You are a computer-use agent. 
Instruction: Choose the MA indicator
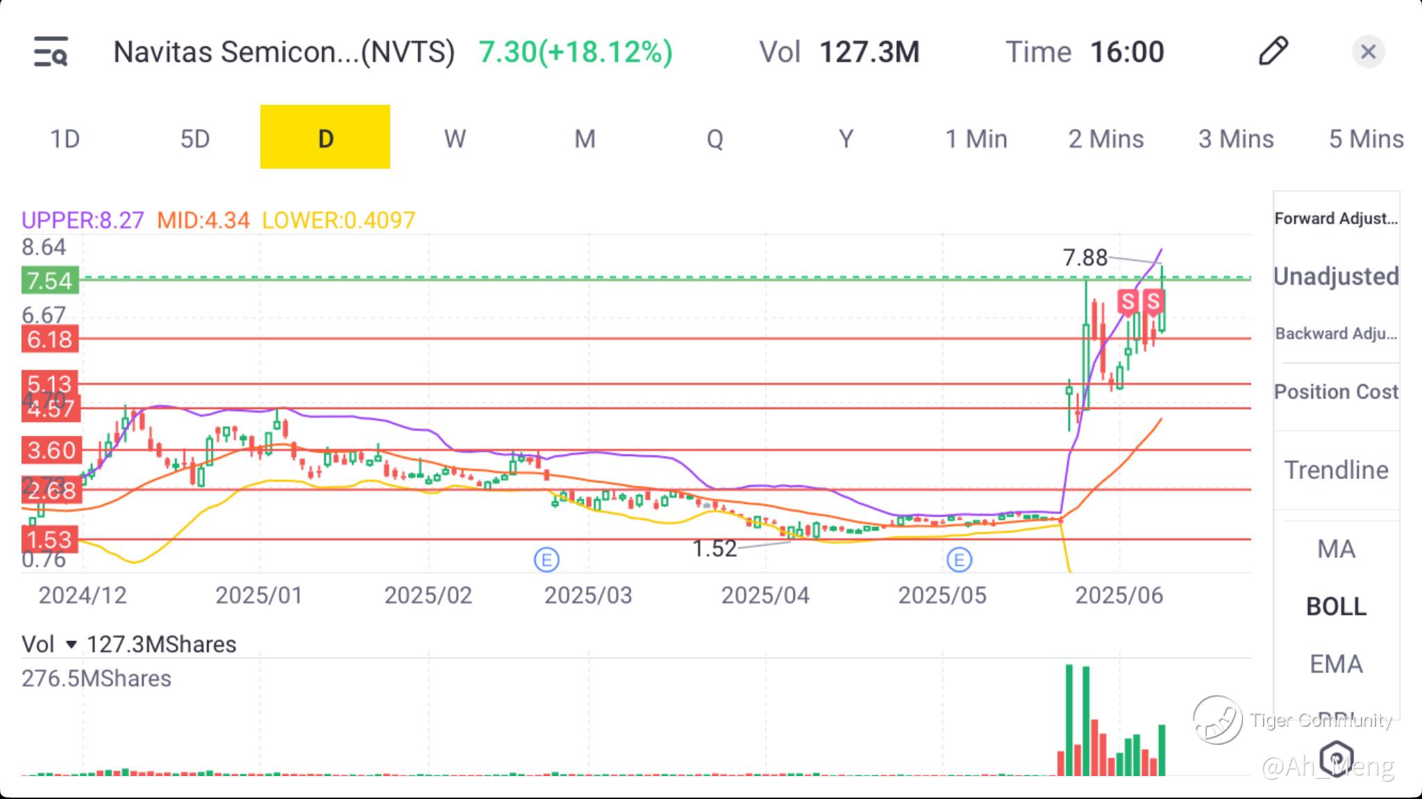click(1336, 549)
